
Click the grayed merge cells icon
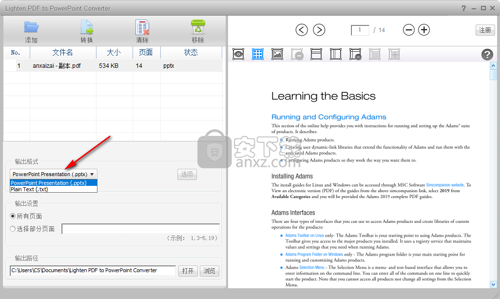pos(394,54)
